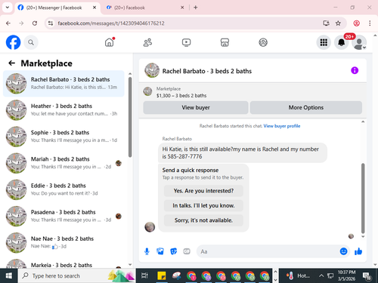378x283 pixels.
Task: Open the tab search dropdown arrow
Action: pyautogui.click(x=8, y=8)
